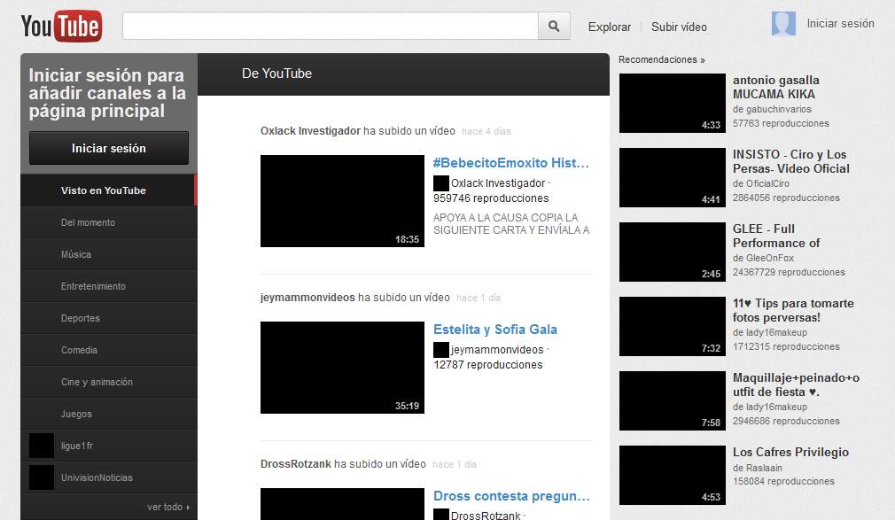895x520 pixels.
Task: Click the 'GLEE - Full Performance of' thumbnail
Action: (x=672, y=251)
